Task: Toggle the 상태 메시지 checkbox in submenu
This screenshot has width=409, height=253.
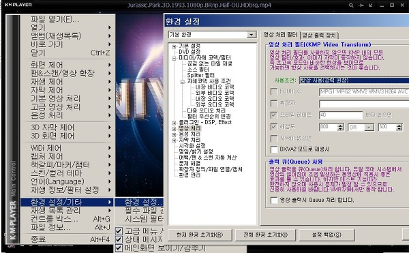Action: [119, 239]
